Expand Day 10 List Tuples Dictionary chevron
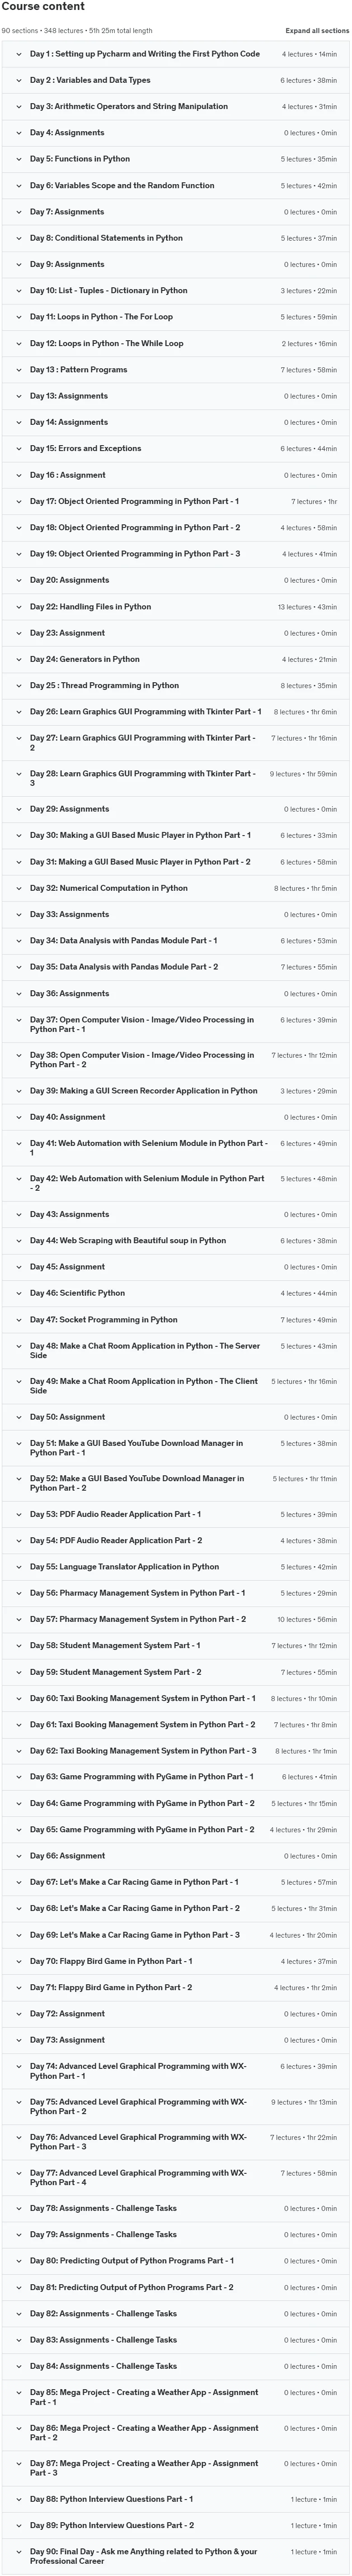352x2576 pixels. (18, 291)
